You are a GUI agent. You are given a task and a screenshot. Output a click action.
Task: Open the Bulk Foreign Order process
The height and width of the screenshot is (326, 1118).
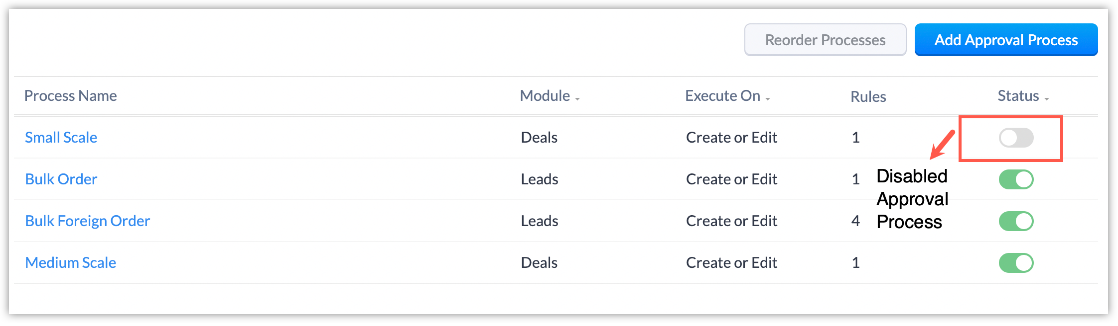click(87, 221)
